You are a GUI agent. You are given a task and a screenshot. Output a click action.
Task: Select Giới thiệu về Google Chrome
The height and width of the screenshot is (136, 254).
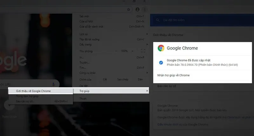click(x=41, y=91)
